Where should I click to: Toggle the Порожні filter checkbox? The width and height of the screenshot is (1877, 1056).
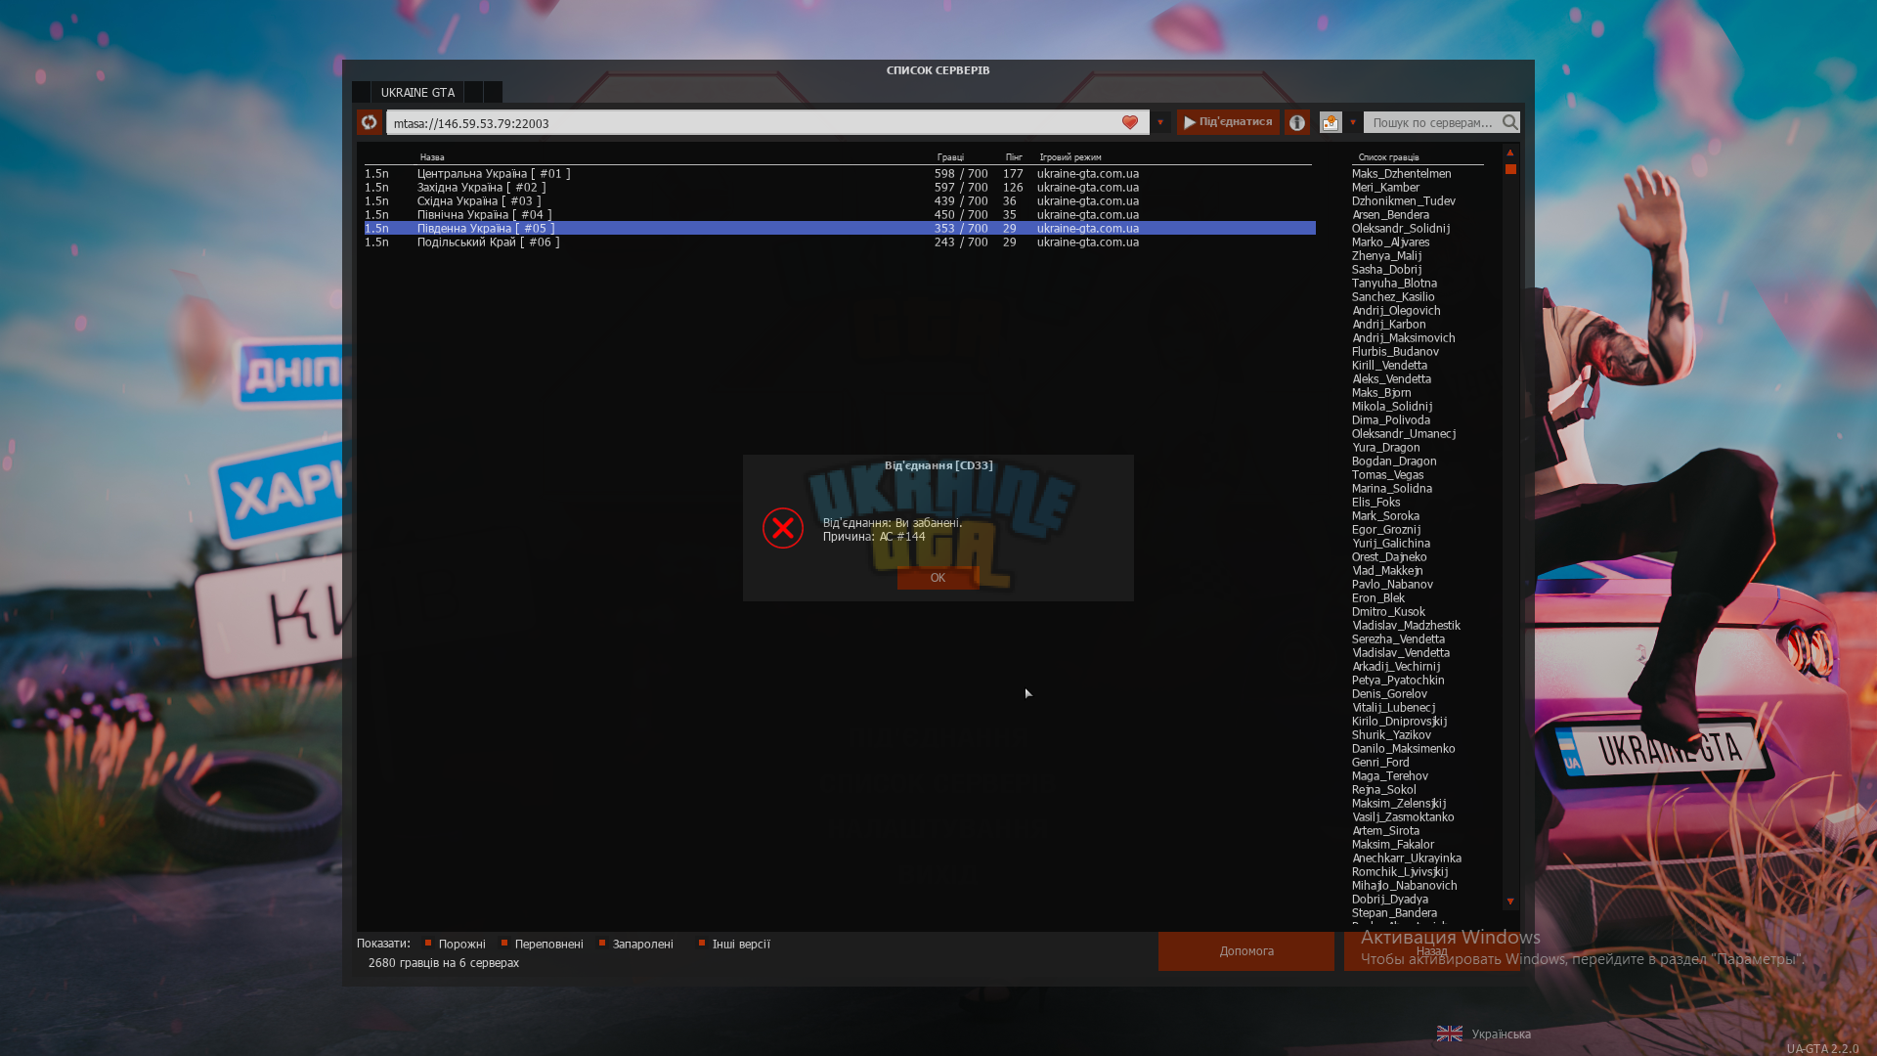(428, 943)
